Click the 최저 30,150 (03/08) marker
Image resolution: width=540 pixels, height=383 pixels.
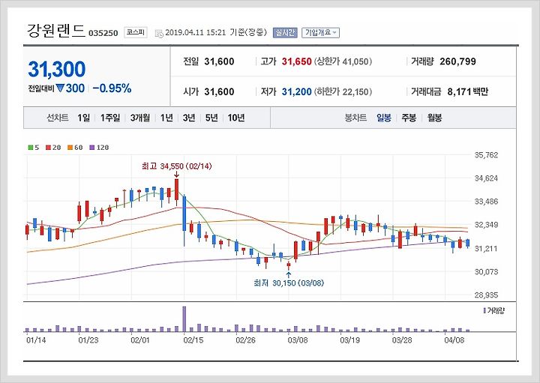click(x=289, y=283)
